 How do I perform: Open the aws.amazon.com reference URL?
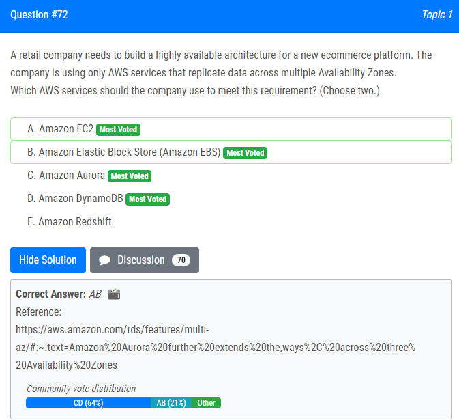216,348
